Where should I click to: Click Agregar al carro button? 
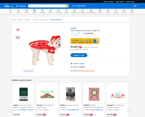pos(79,55)
